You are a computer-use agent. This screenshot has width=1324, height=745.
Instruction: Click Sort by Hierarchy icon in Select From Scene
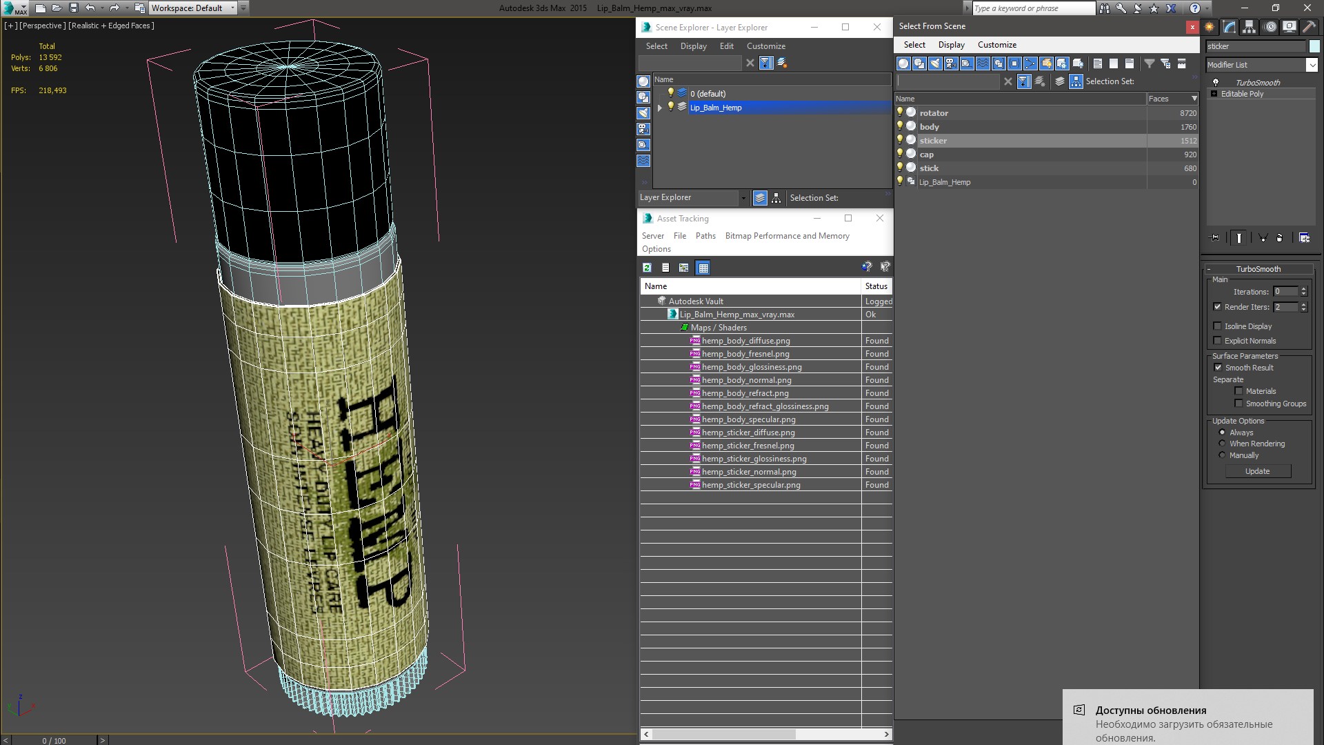point(1076,81)
